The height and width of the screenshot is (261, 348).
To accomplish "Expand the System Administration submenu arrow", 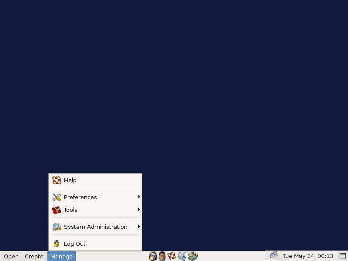I will click(139, 227).
